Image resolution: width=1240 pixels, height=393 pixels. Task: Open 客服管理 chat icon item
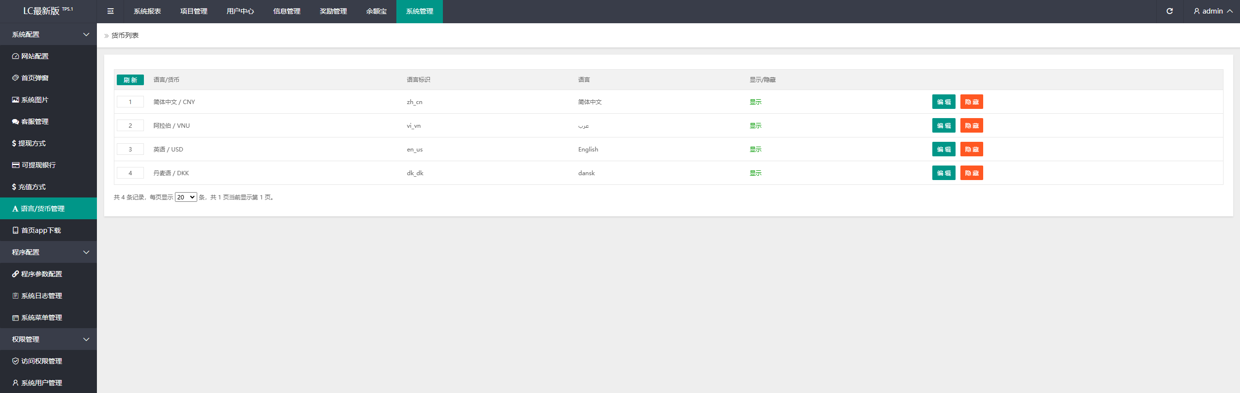click(x=35, y=121)
